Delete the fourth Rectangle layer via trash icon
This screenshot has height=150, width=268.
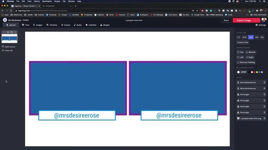(x=264, y=112)
